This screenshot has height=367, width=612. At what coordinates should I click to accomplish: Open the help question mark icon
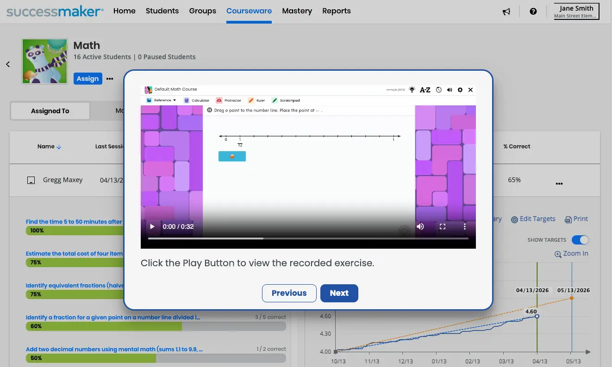[x=533, y=12]
